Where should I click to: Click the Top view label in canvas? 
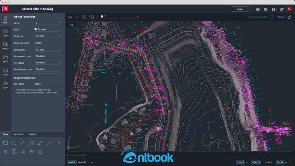click(71, 25)
